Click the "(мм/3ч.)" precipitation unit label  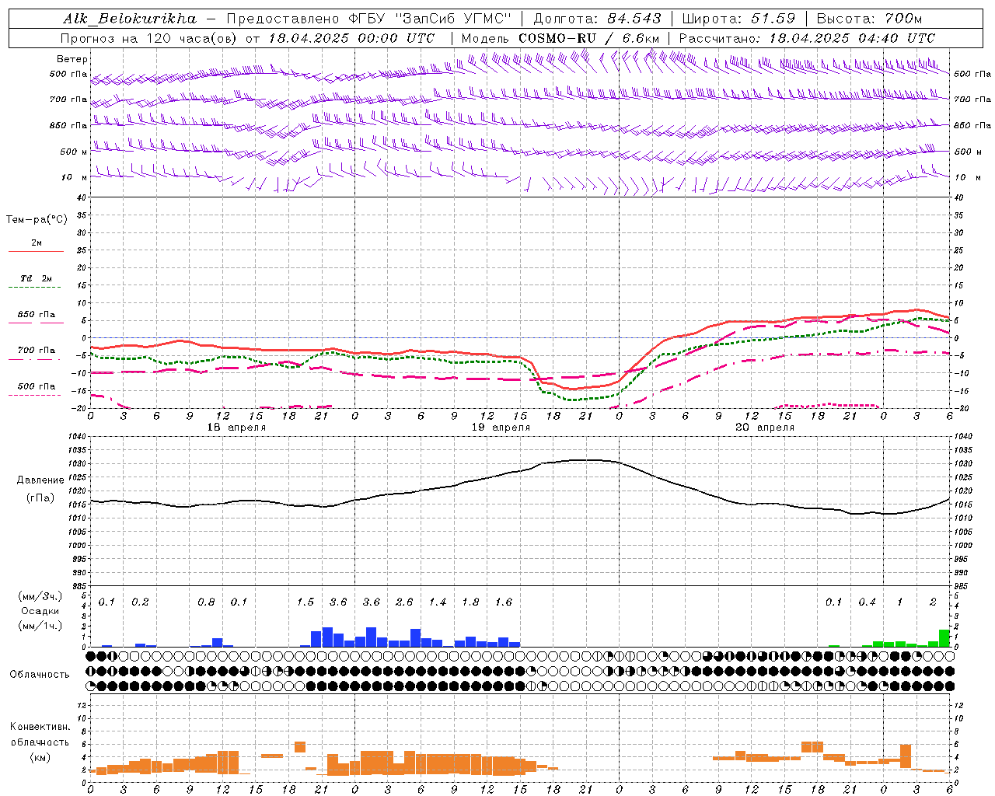40,597
